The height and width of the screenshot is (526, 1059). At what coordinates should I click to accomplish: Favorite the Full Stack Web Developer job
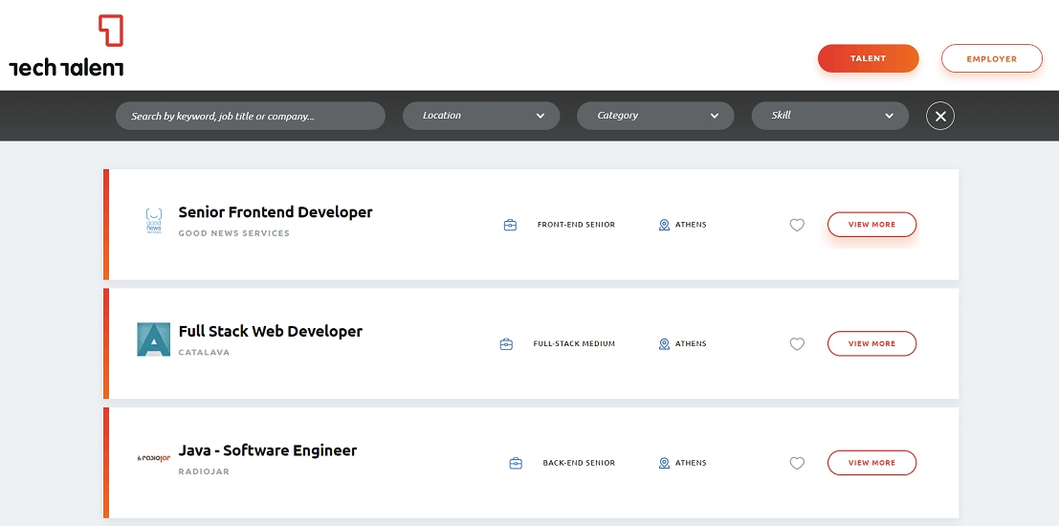click(x=797, y=344)
